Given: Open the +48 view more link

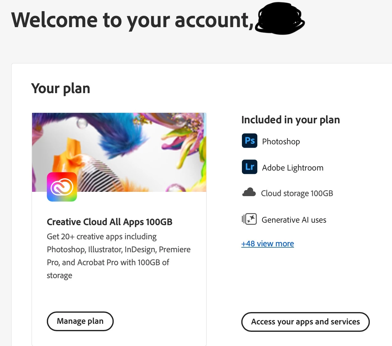Looking at the screenshot, I should coord(267,244).
